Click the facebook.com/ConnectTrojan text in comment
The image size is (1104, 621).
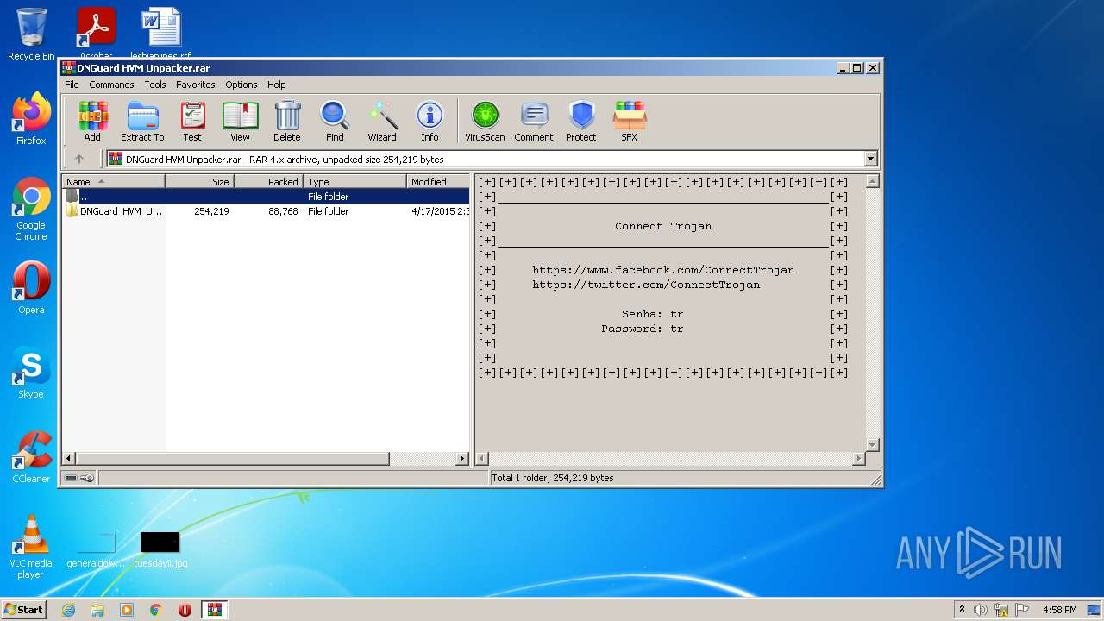coord(663,270)
